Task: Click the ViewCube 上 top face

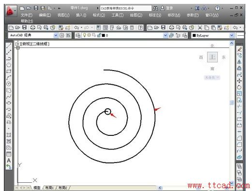Action: click(x=212, y=57)
